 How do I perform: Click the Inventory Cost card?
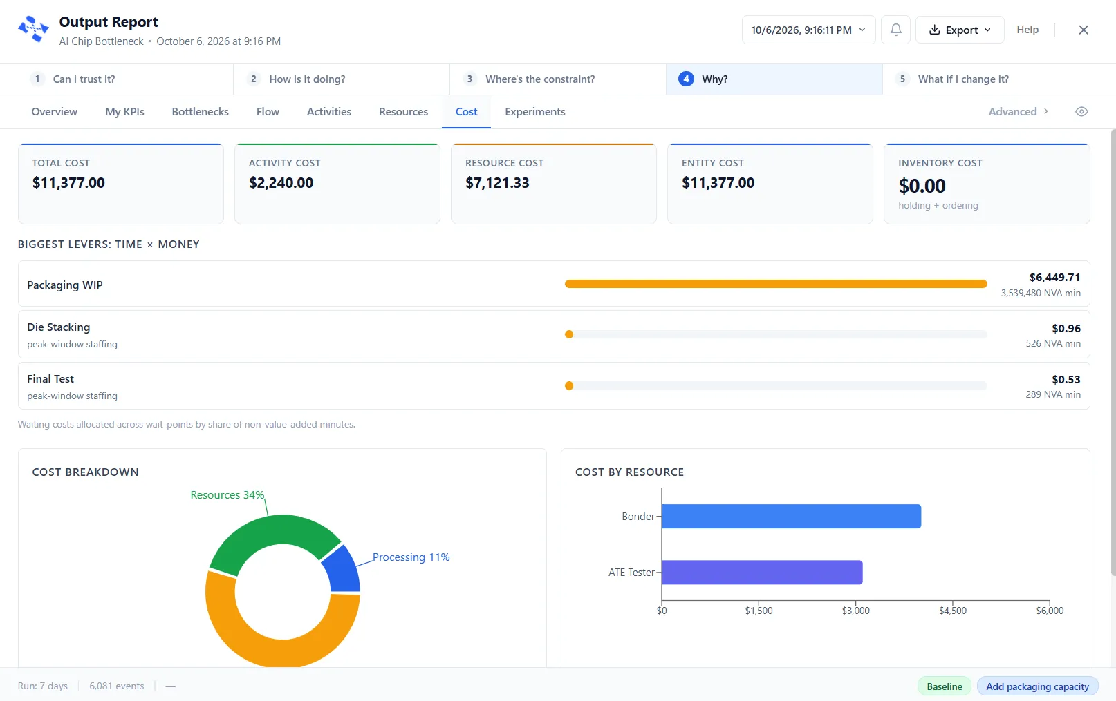987,184
